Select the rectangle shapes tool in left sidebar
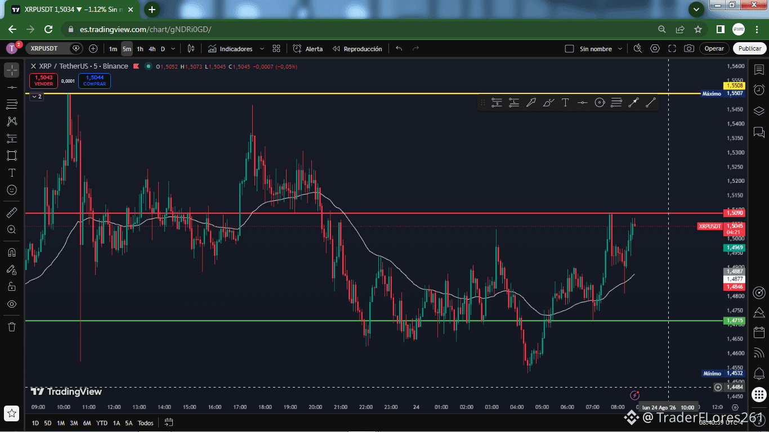Viewport: 769px width, 432px height. 12,155
